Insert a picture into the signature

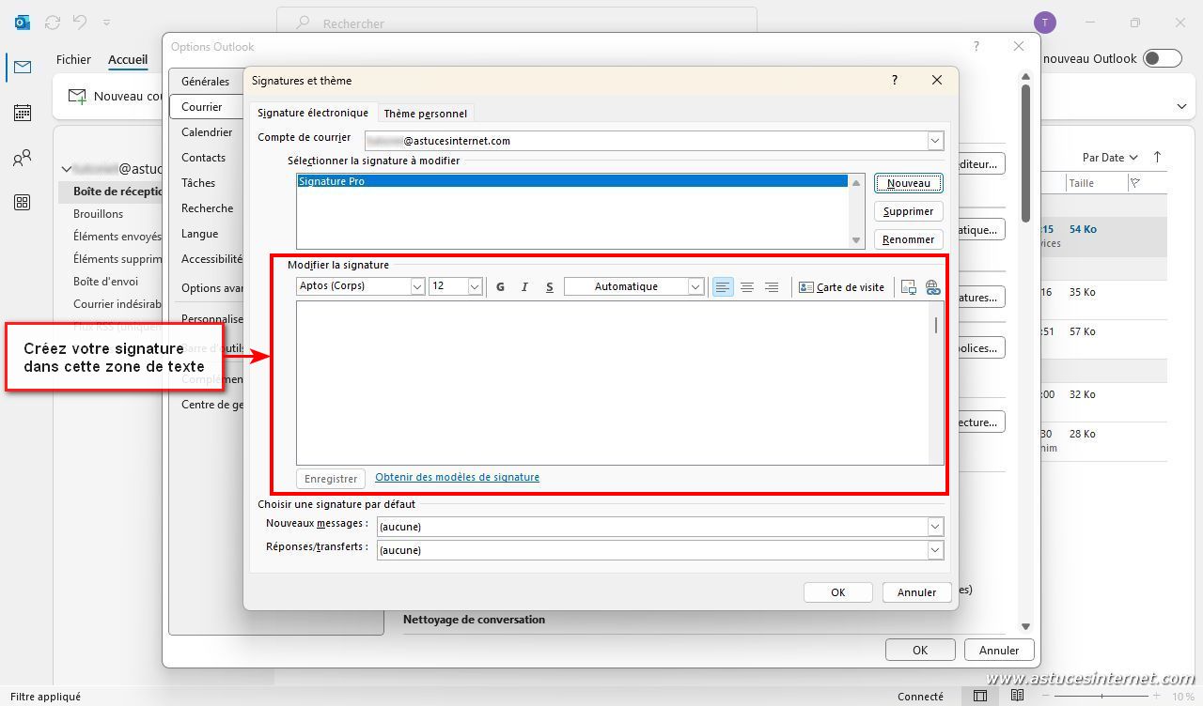click(x=908, y=287)
